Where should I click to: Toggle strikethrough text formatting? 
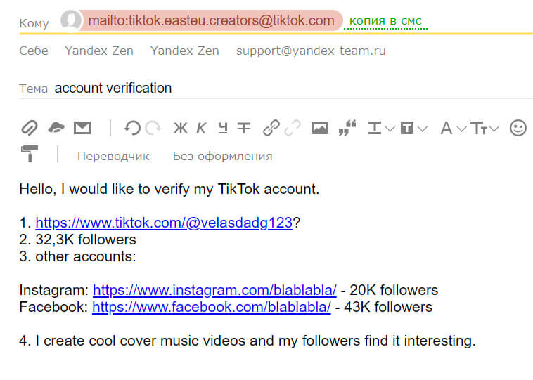point(244,128)
